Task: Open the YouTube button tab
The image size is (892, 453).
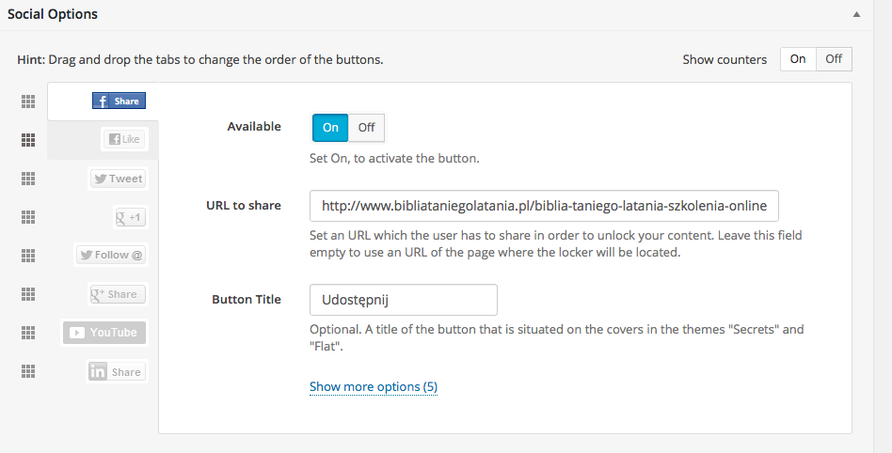Action: 104,333
